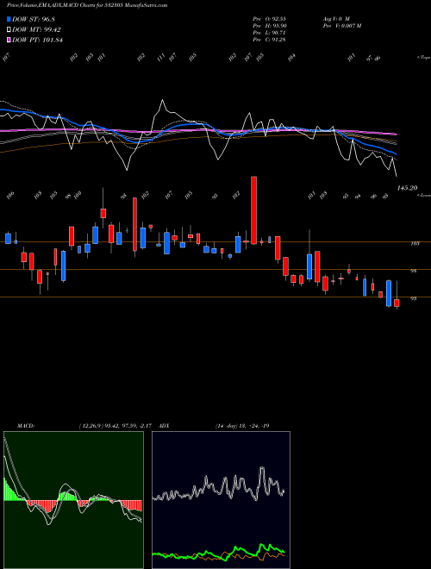Click the white DOW MT legend swatch
431x569 pixels.
point(9,30)
